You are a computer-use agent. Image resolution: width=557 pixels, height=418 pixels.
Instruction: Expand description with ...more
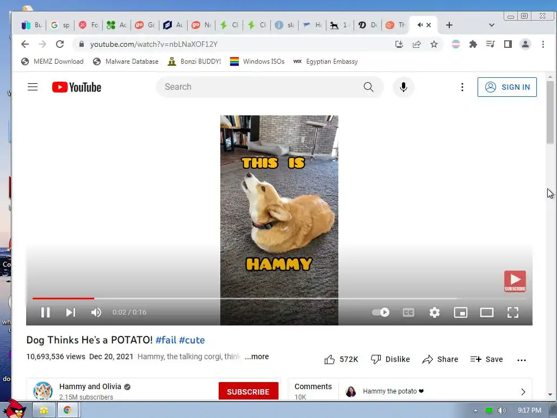pyautogui.click(x=257, y=356)
